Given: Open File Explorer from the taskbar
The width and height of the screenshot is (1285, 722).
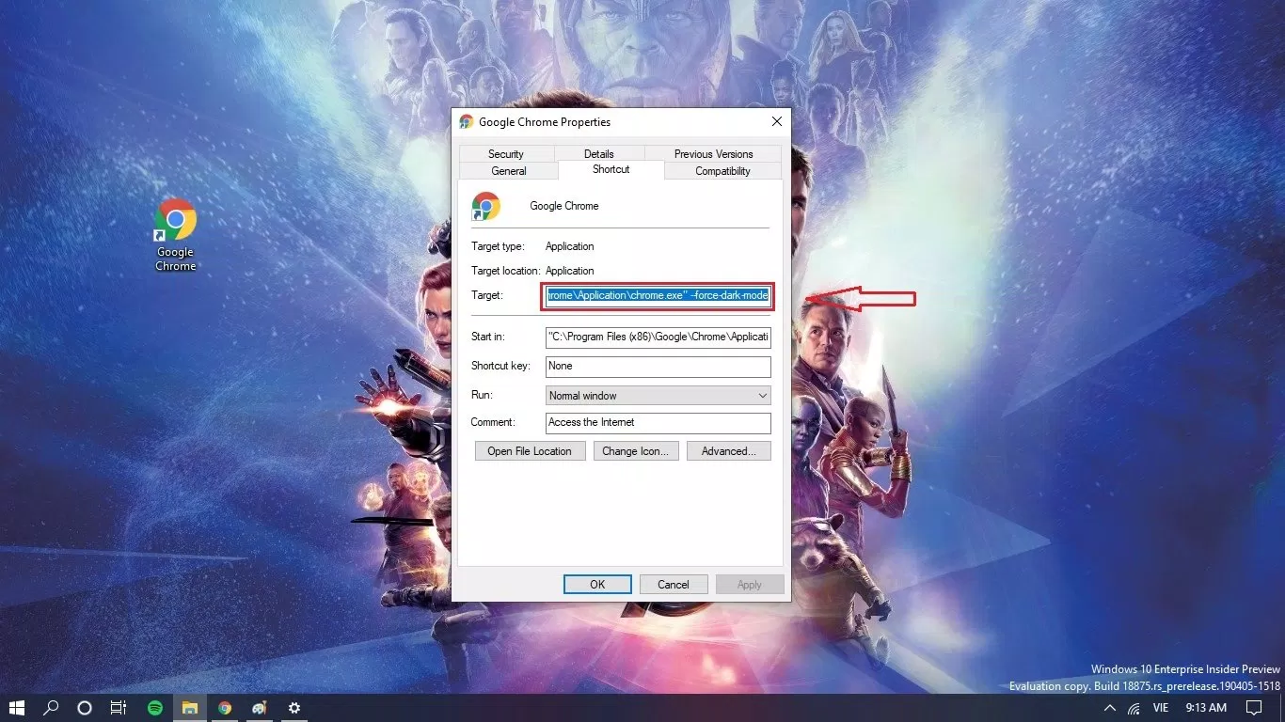Looking at the screenshot, I should click(190, 708).
